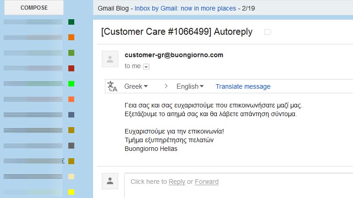Click the bright lime green label swatch
This screenshot has height=198, width=353.
71,84
